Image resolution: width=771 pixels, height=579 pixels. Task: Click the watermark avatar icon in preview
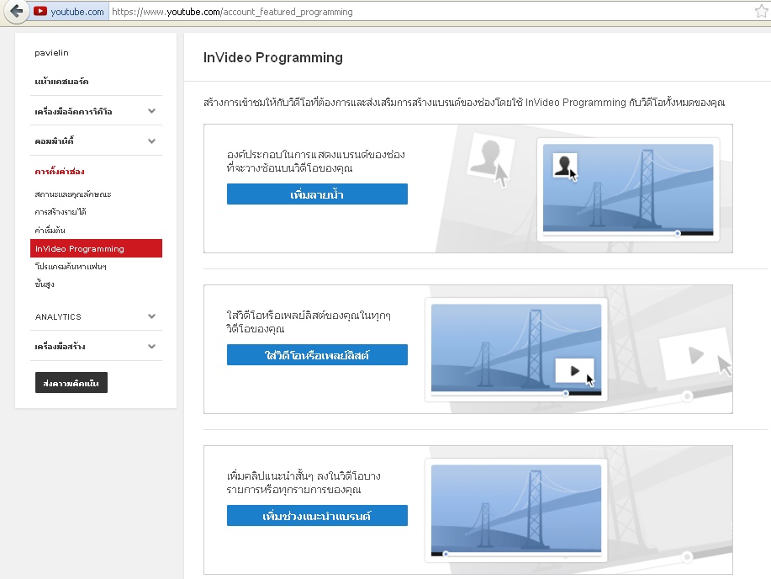pyautogui.click(x=564, y=166)
